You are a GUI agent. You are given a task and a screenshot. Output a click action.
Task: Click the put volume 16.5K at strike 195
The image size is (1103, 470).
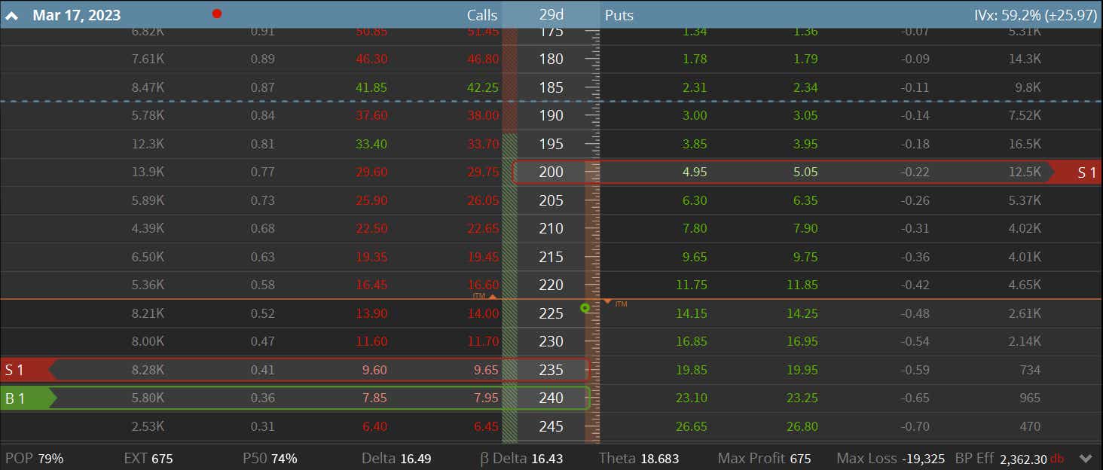click(x=1025, y=144)
